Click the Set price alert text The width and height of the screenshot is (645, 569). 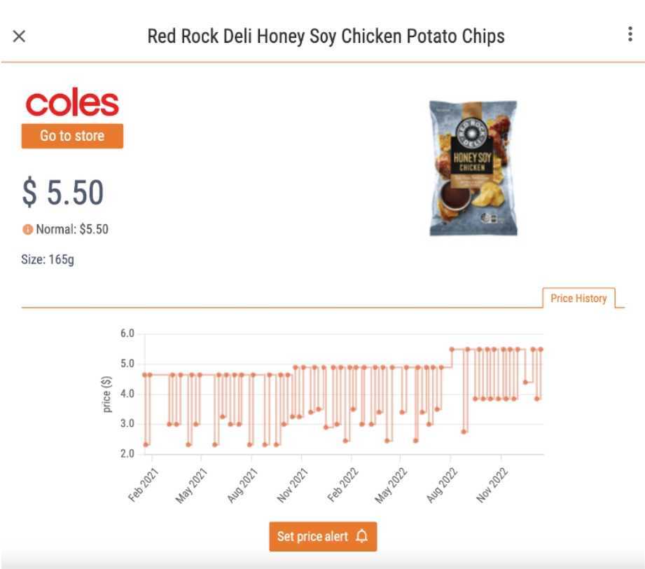click(312, 537)
